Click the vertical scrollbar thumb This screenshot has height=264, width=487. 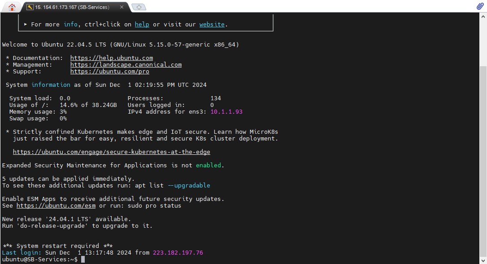pos(483,161)
